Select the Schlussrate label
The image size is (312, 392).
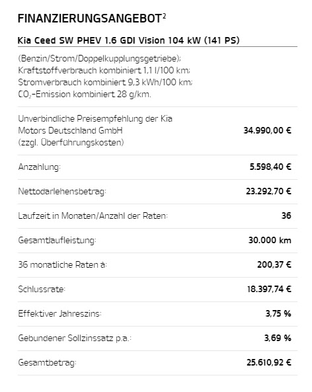coord(42,290)
